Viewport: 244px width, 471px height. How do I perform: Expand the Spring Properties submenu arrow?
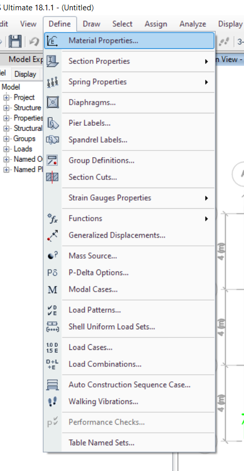pyautogui.click(x=206, y=82)
